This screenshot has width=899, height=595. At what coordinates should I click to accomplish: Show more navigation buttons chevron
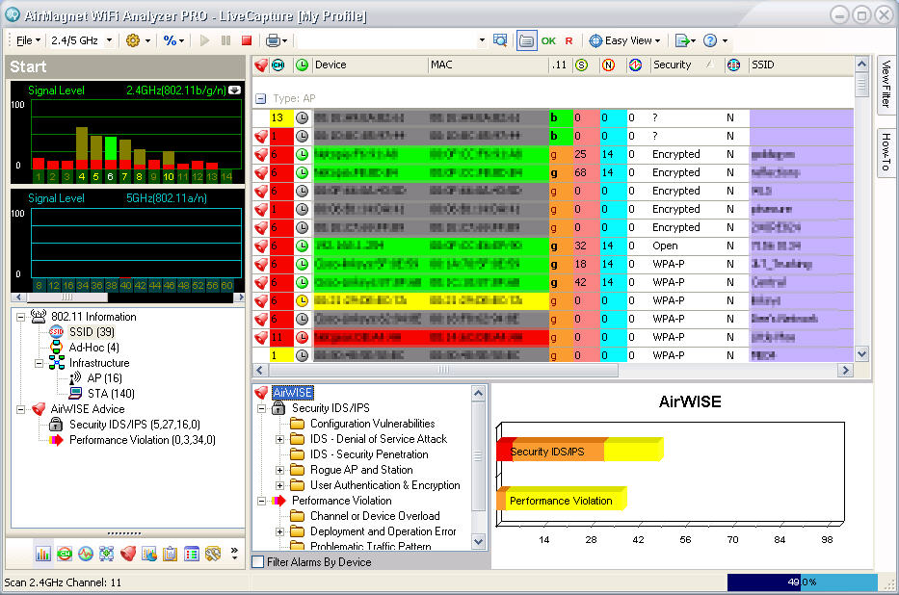(234, 554)
